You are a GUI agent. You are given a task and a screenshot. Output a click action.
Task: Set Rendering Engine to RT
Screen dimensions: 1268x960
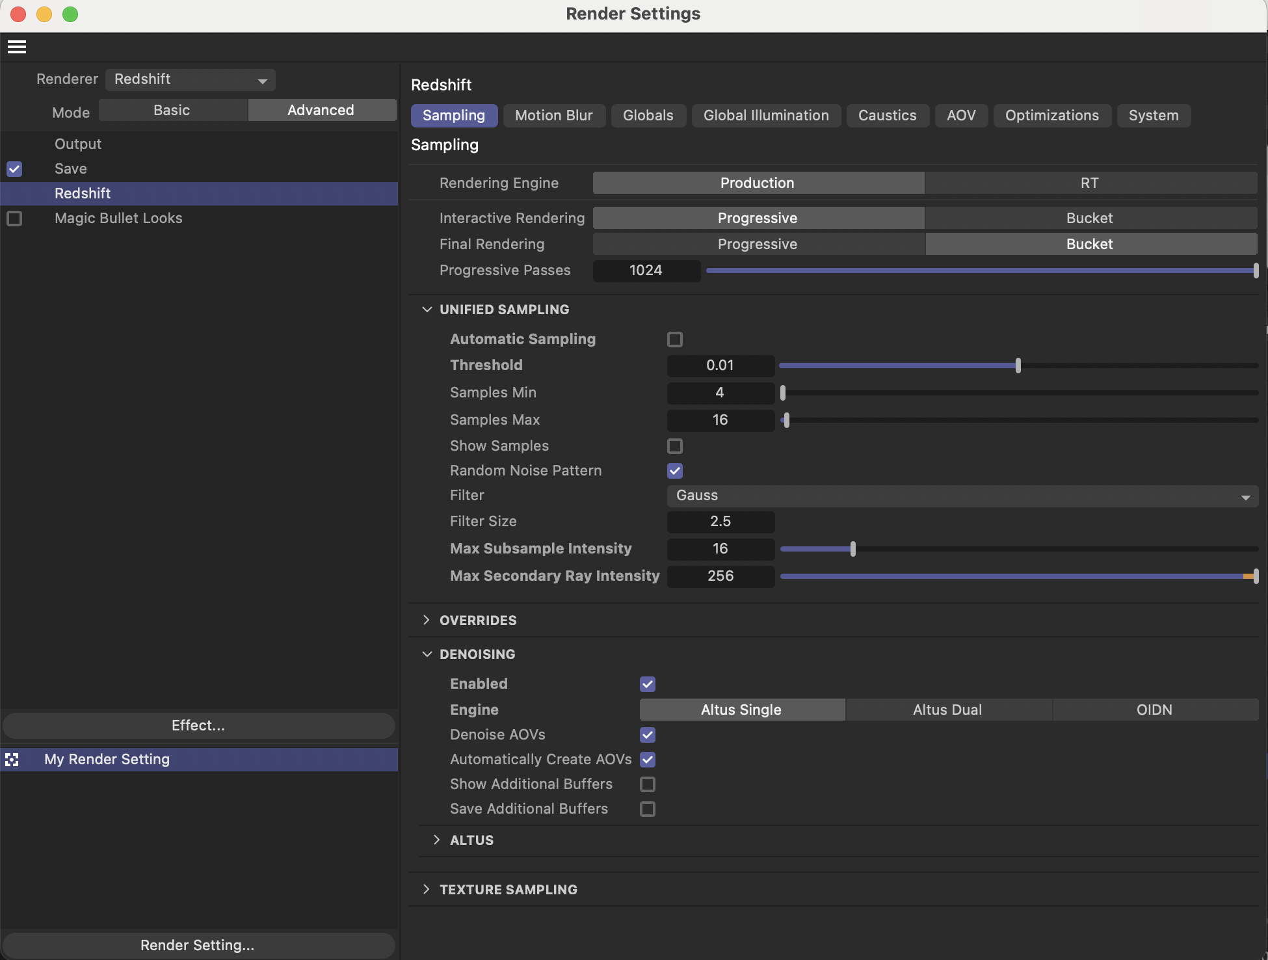(1090, 183)
